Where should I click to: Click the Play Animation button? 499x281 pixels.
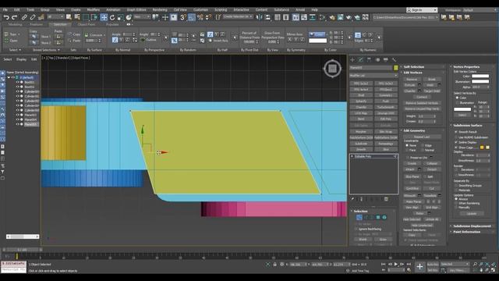click(396, 264)
